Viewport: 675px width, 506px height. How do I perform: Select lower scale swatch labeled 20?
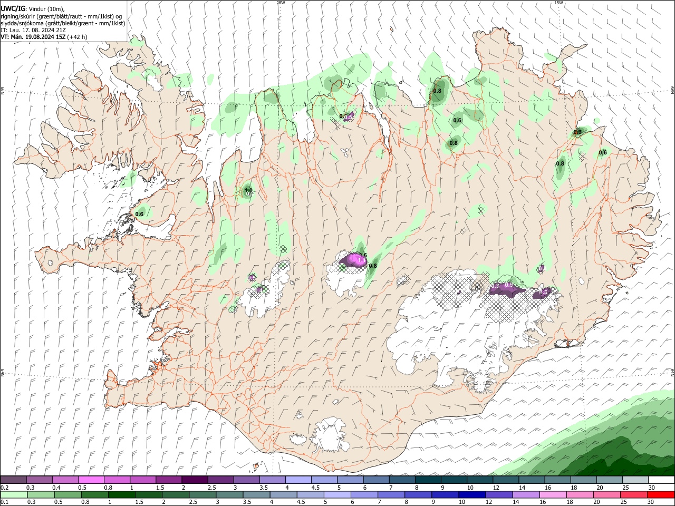[607, 494]
